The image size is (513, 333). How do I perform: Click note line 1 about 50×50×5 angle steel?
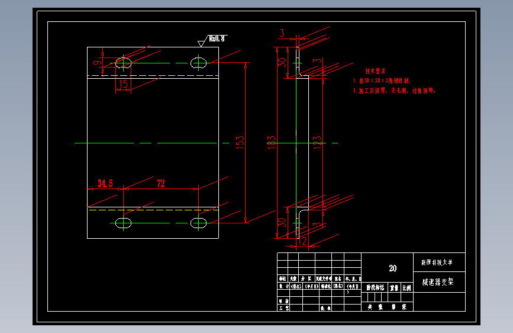point(382,81)
